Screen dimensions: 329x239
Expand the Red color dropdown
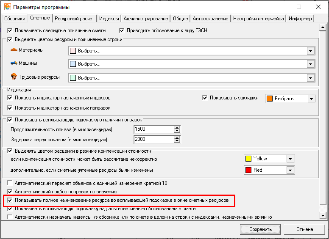pos(290,170)
